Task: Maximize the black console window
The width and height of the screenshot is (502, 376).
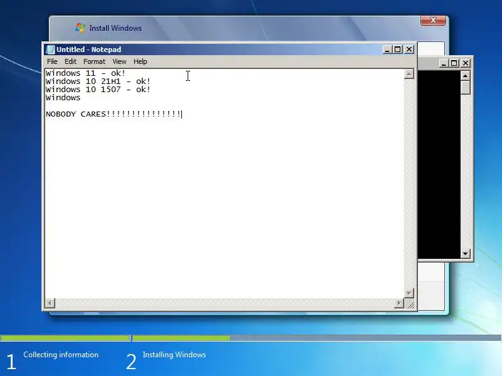Action: (454, 63)
